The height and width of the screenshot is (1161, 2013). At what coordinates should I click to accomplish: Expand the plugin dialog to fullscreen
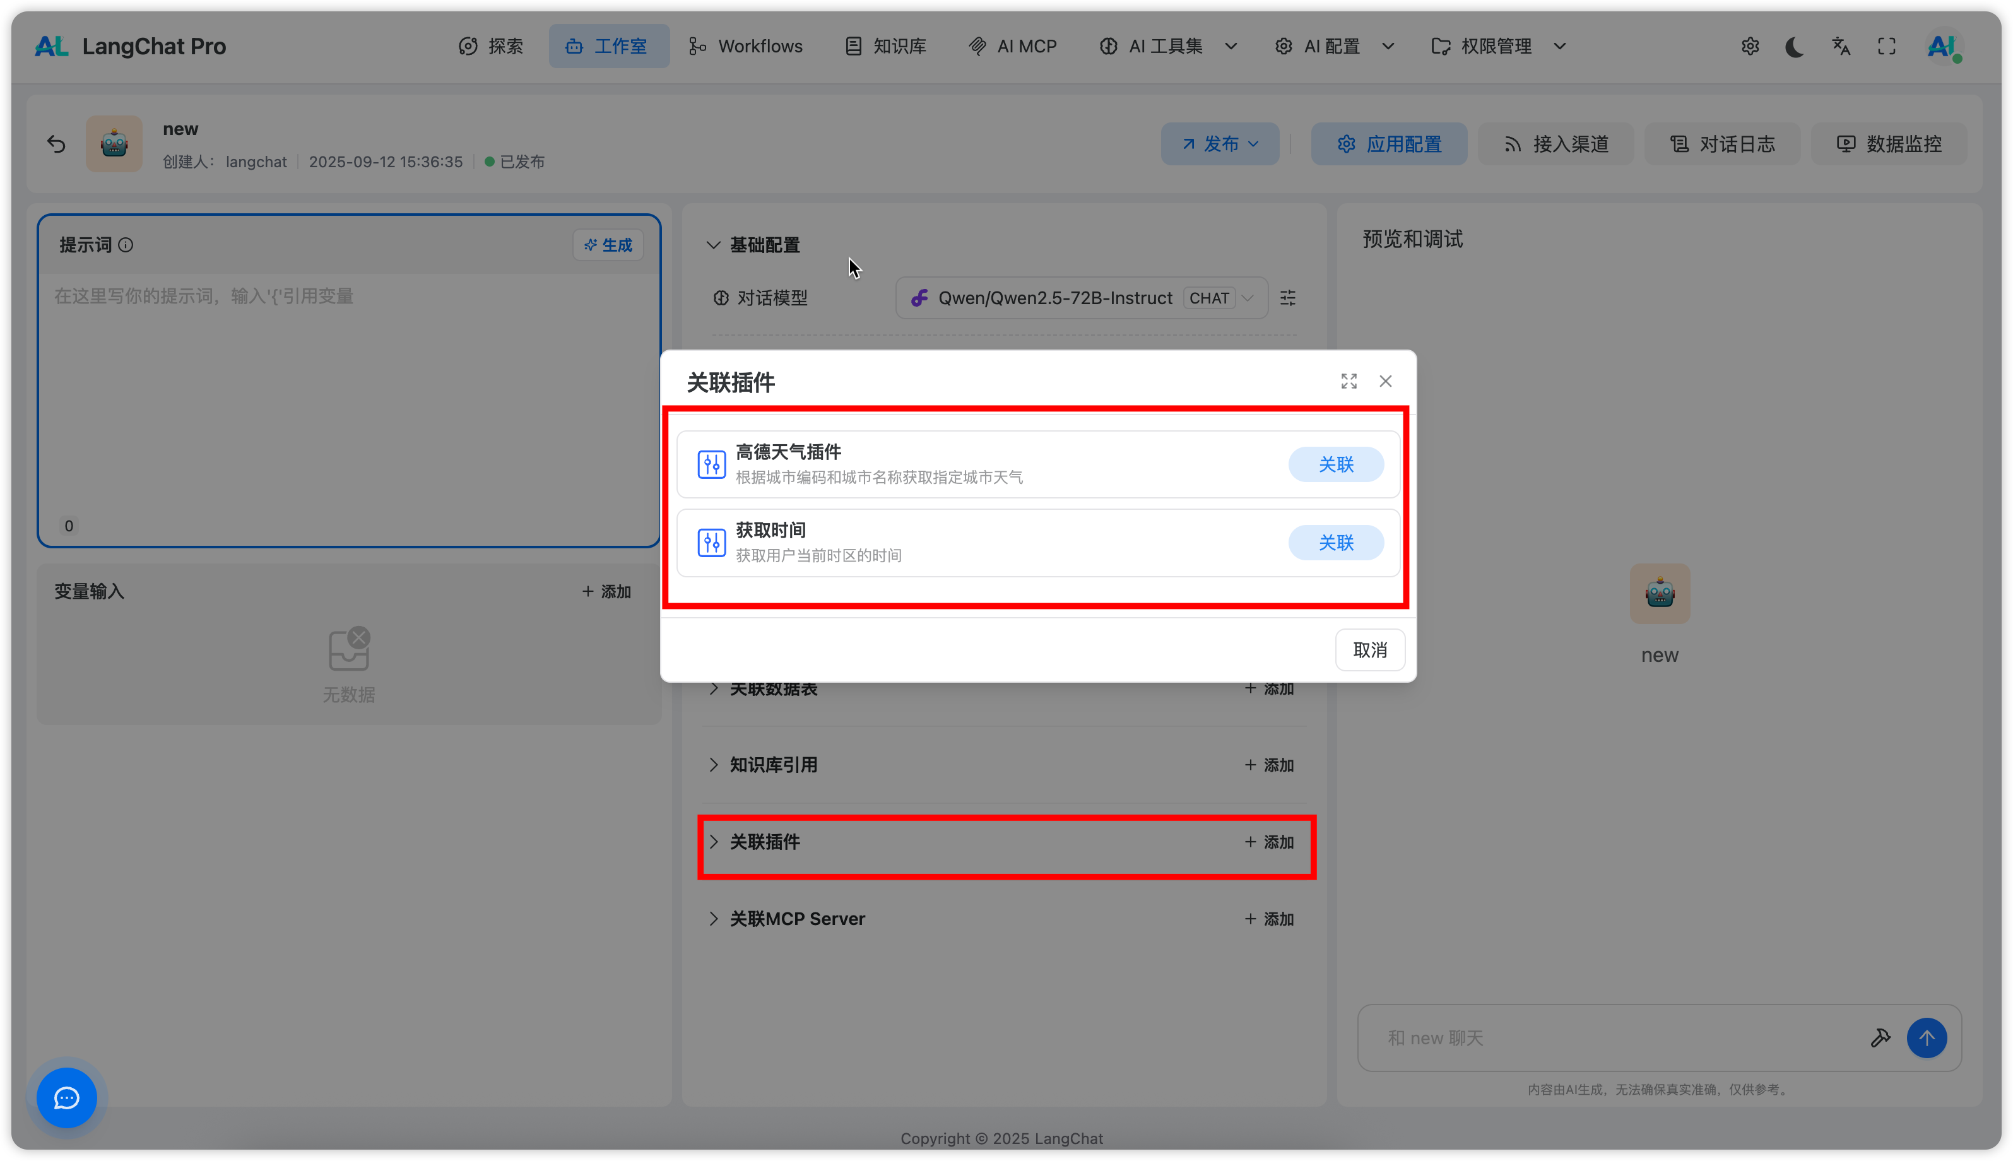click(1348, 381)
